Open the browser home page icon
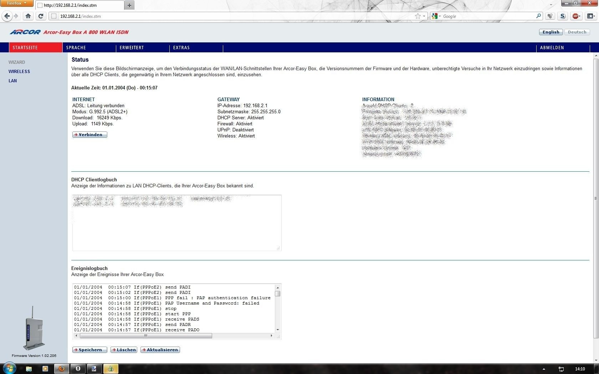The width and height of the screenshot is (599, 374). [28, 16]
